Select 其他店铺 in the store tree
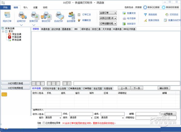Image resolution: width=181 pixels, height=132 pixels. (x=17, y=40)
